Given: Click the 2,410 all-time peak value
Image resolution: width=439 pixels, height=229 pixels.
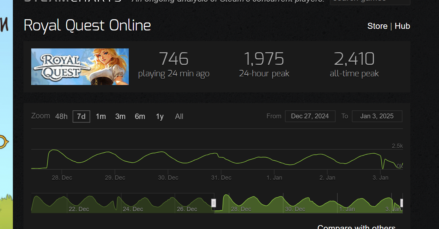Looking at the screenshot, I should pyautogui.click(x=354, y=59).
